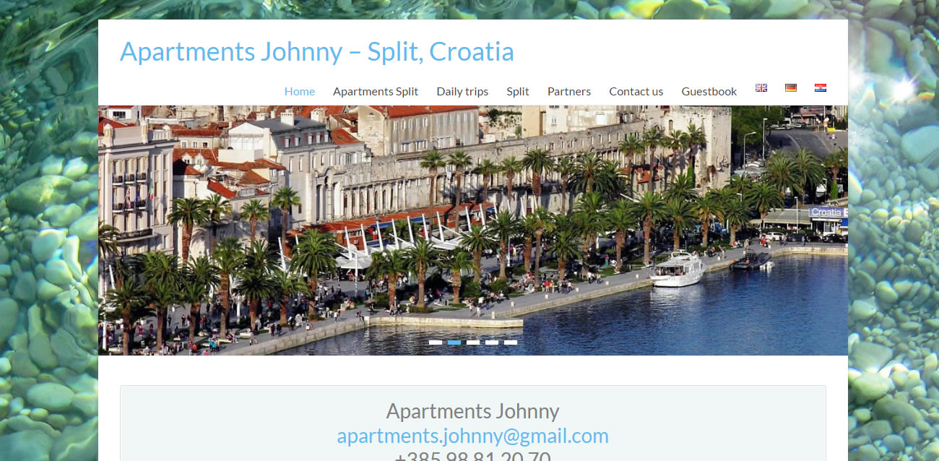Open the Apartments Split menu

tap(376, 91)
